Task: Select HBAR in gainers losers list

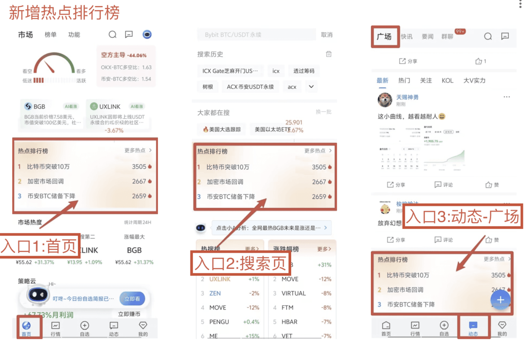Action: [289, 322]
